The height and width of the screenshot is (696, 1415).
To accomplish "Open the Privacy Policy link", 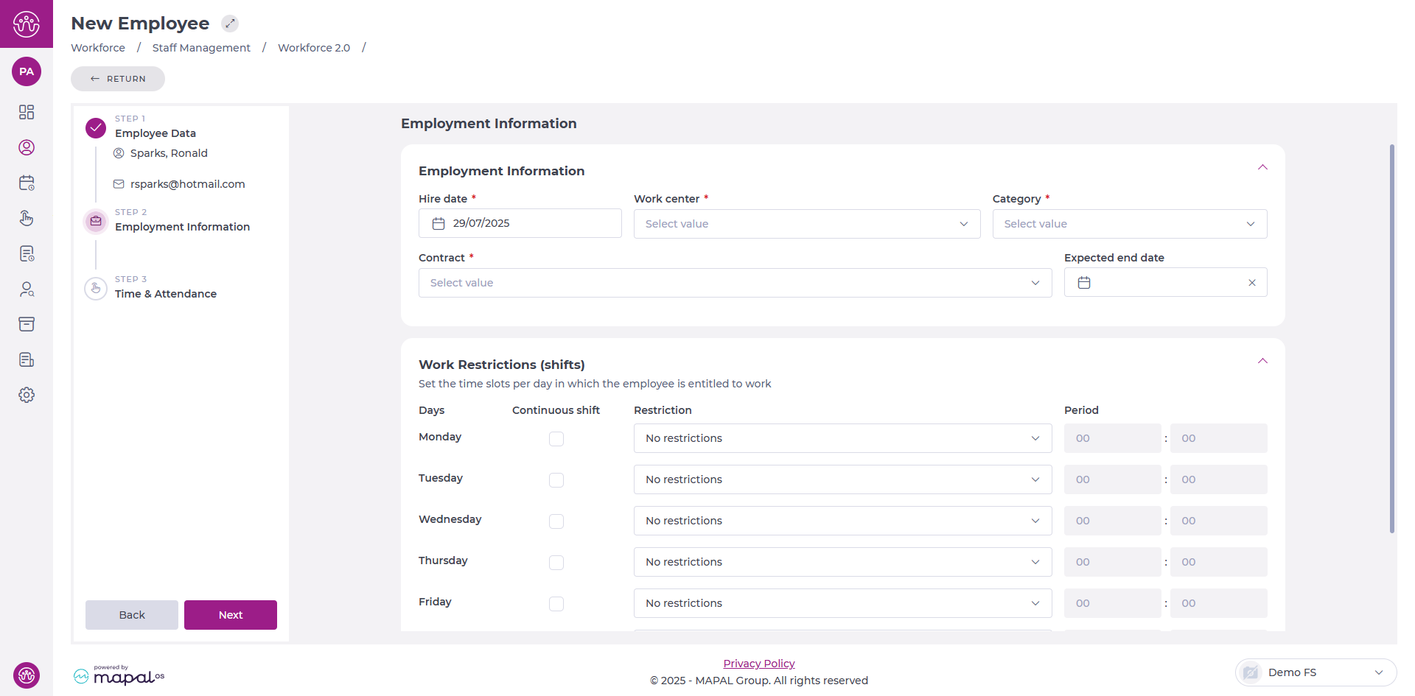I will tap(758, 664).
